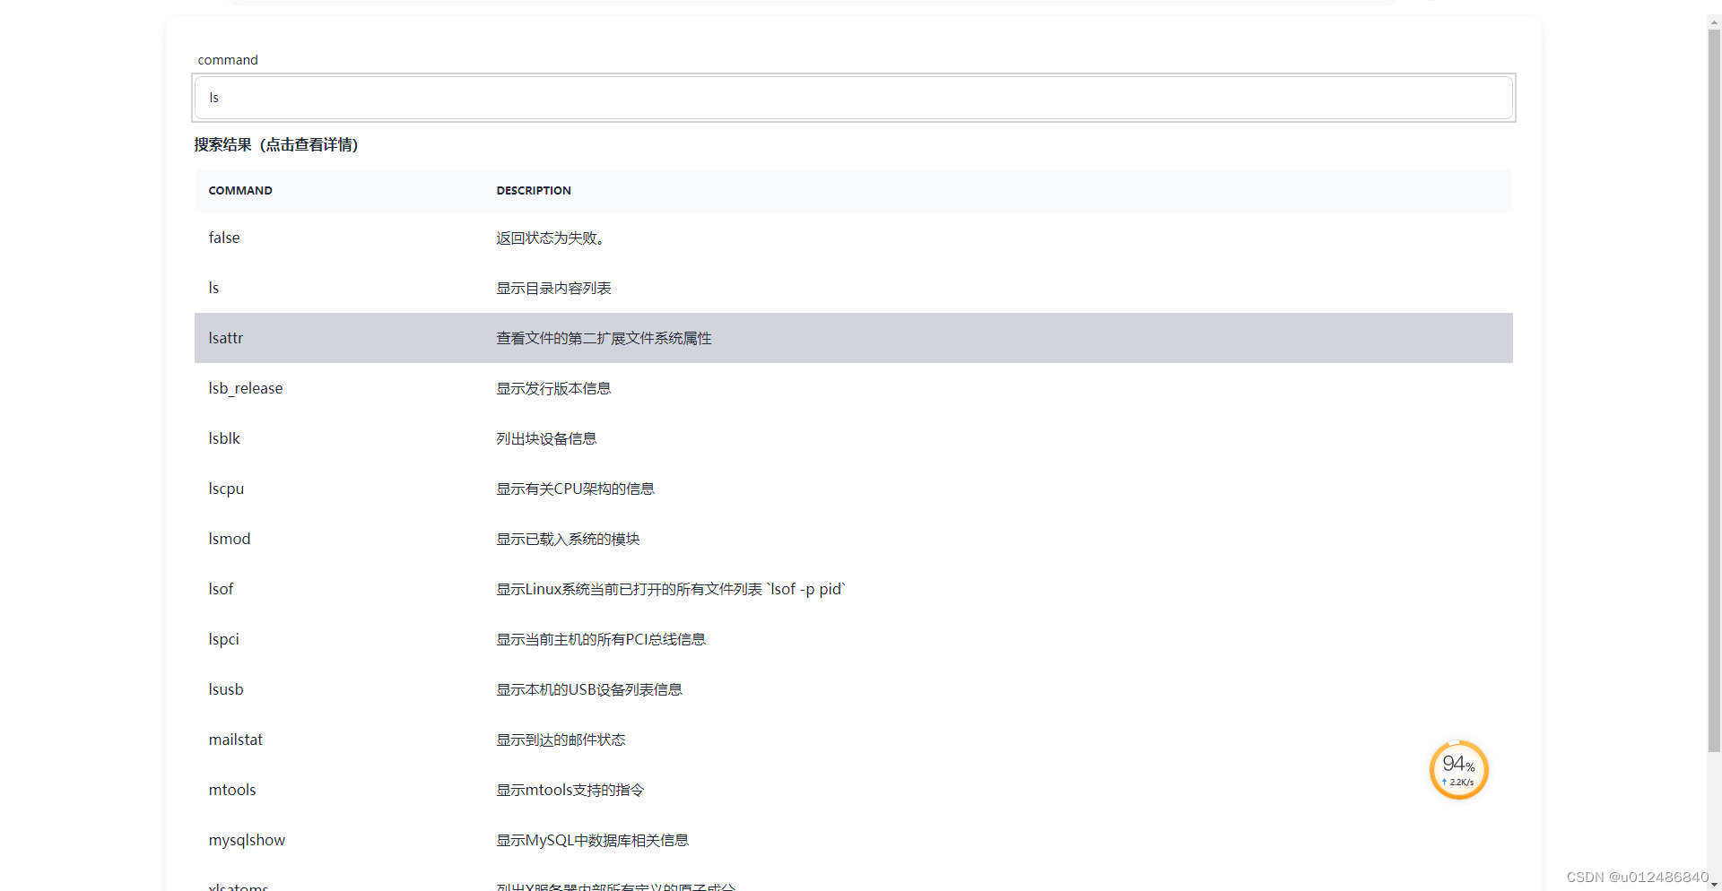The image size is (1722, 891).
Task: Click description '显示已载入系统的模块'
Action: (x=568, y=540)
